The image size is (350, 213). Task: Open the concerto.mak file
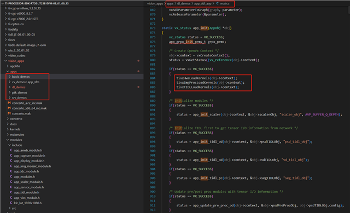(x=21, y=113)
